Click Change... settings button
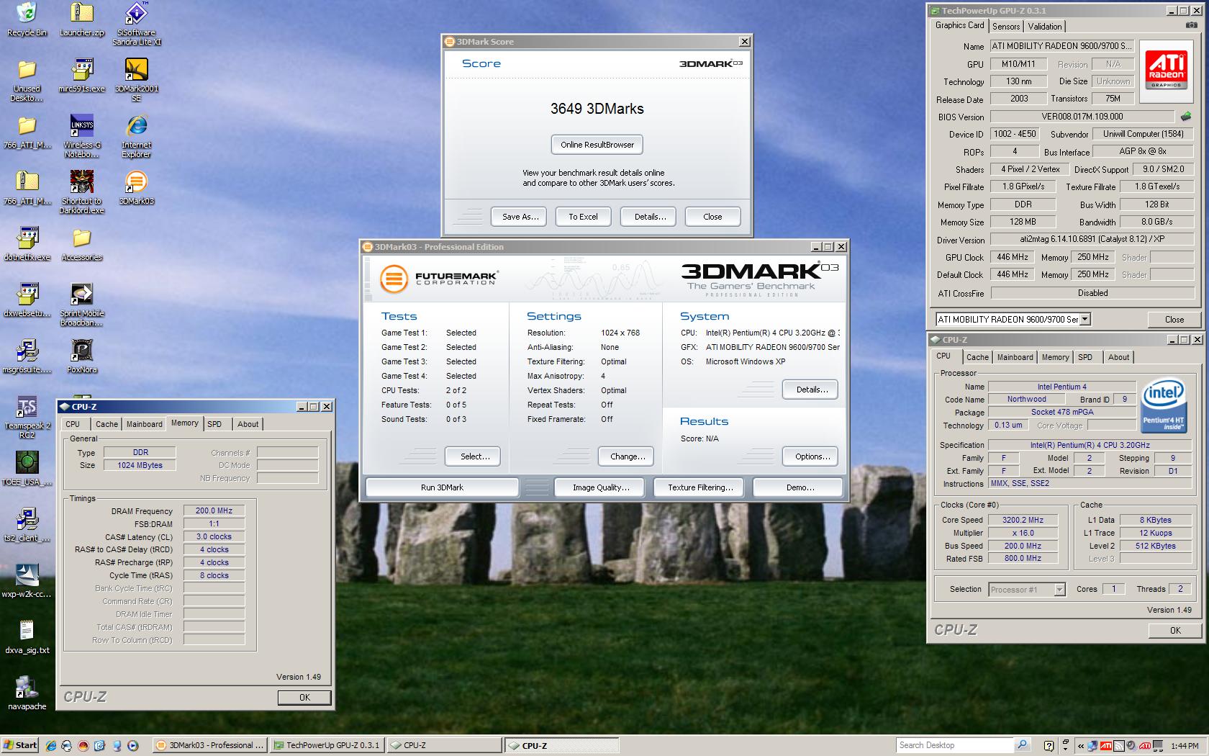Image resolution: width=1209 pixels, height=756 pixels. pos(627,456)
